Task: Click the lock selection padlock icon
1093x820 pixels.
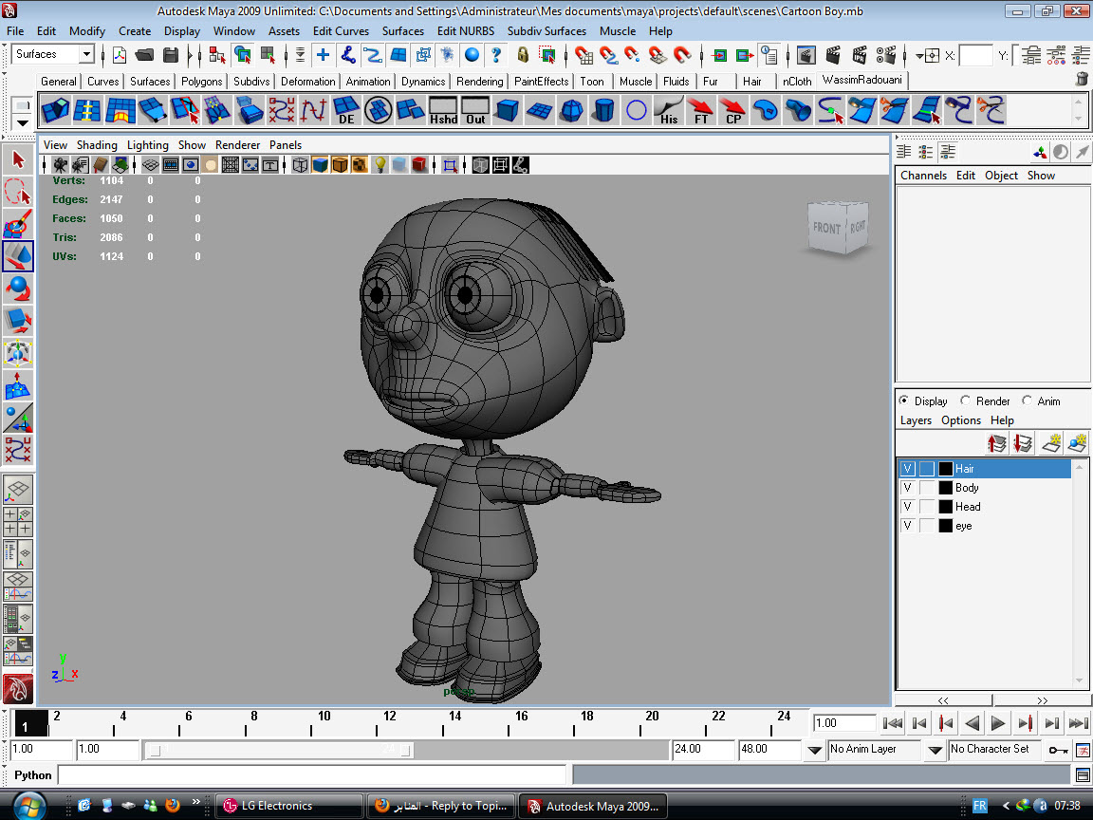Action: [x=523, y=54]
